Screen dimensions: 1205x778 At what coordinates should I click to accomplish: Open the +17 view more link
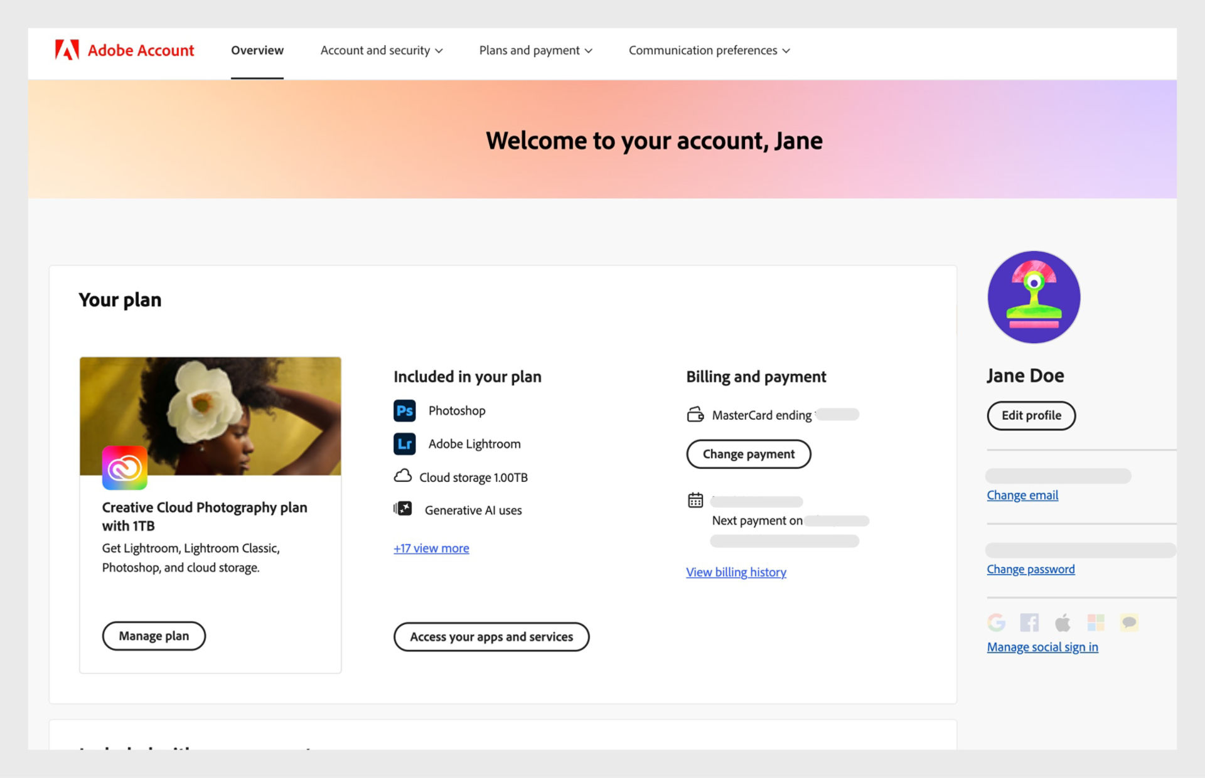tap(431, 548)
